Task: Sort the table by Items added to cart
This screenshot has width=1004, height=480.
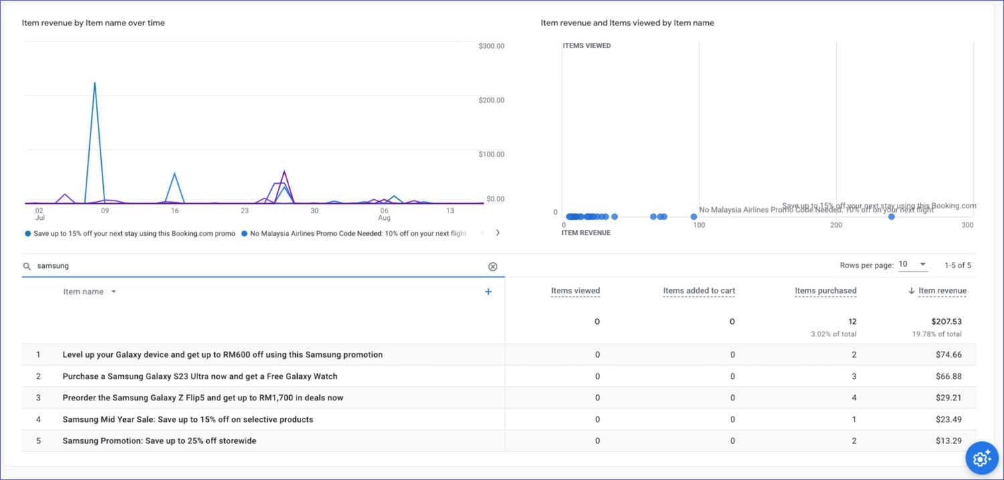Action: point(698,290)
